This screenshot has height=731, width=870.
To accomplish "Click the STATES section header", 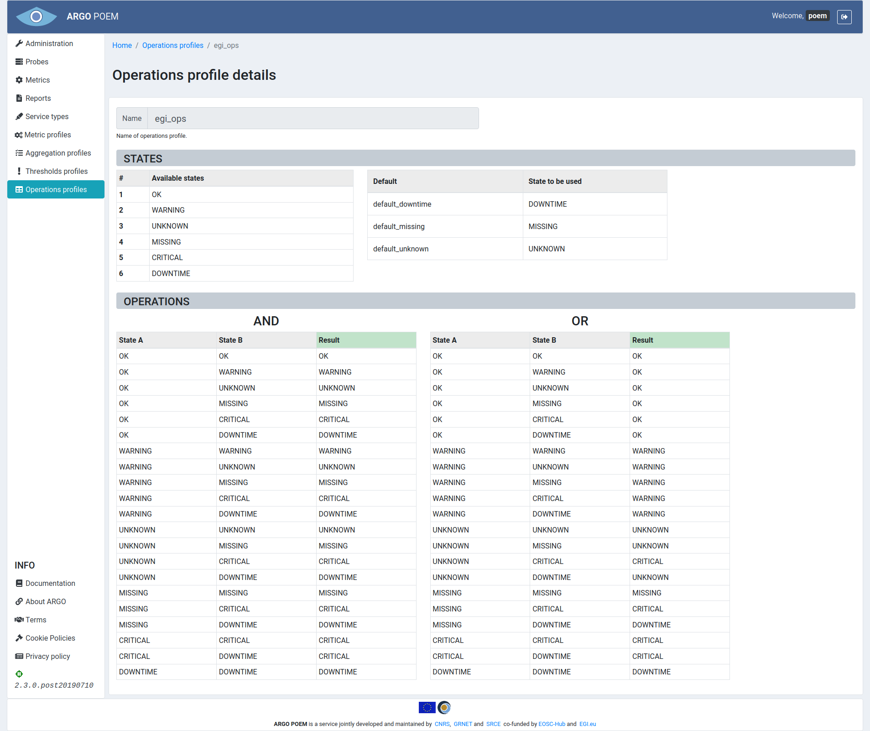I will point(485,158).
